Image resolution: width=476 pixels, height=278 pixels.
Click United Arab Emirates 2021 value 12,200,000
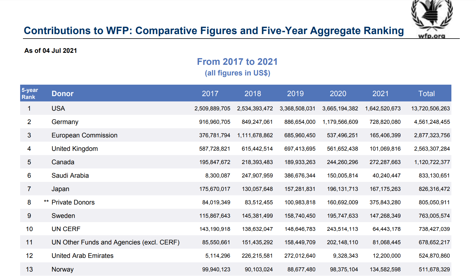tap(387, 256)
